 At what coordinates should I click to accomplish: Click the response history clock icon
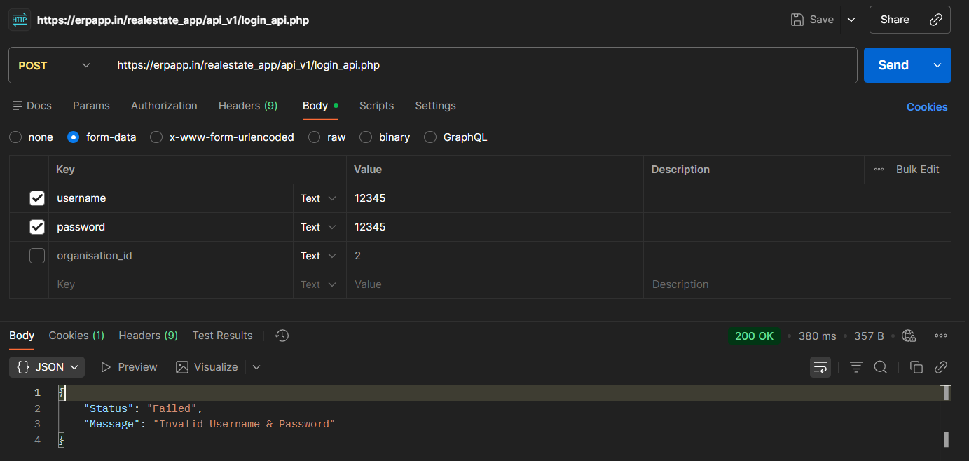[x=282, y=336]
